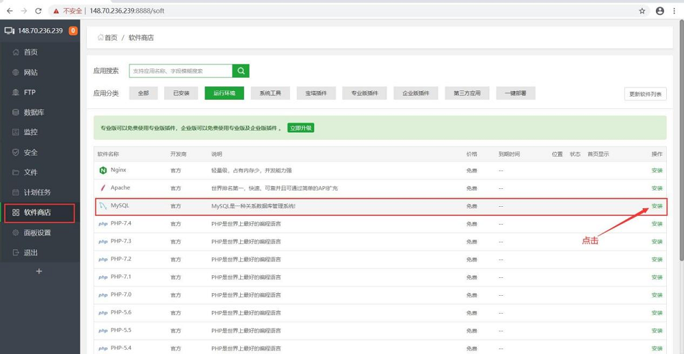Click 安装 for PHP-7.1
This screenshot has height=354, width=684.
[x=657, y=277]
